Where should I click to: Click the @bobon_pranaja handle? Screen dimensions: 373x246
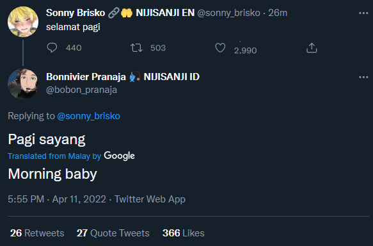pyautogui.click(x=81, y=90)
